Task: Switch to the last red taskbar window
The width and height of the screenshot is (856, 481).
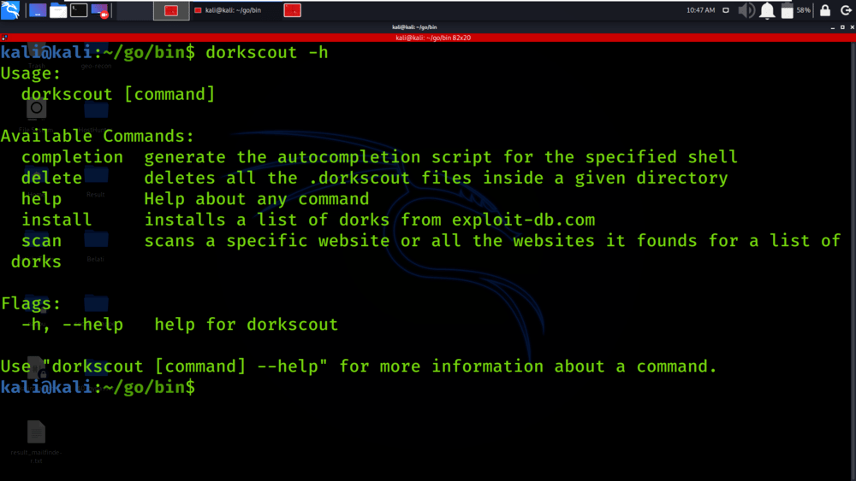Action: [293, 10]
